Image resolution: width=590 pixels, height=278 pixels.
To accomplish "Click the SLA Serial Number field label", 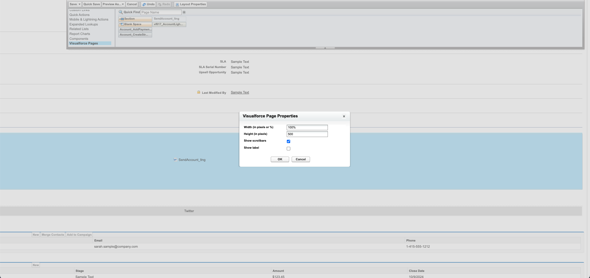I will [212, 67].
